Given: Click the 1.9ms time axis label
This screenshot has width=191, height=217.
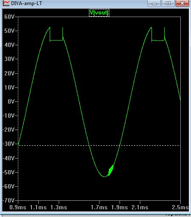Looking at the screenshot, I should click(120, 207).
